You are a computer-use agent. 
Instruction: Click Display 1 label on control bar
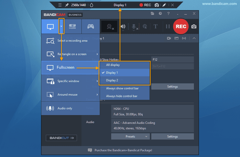point(120,5)
